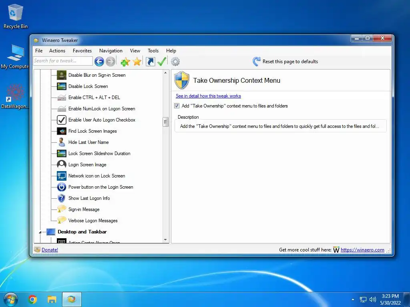Open settings via the gear icon
This screenshot has width=410, height=307.
(x=175, y=62)
